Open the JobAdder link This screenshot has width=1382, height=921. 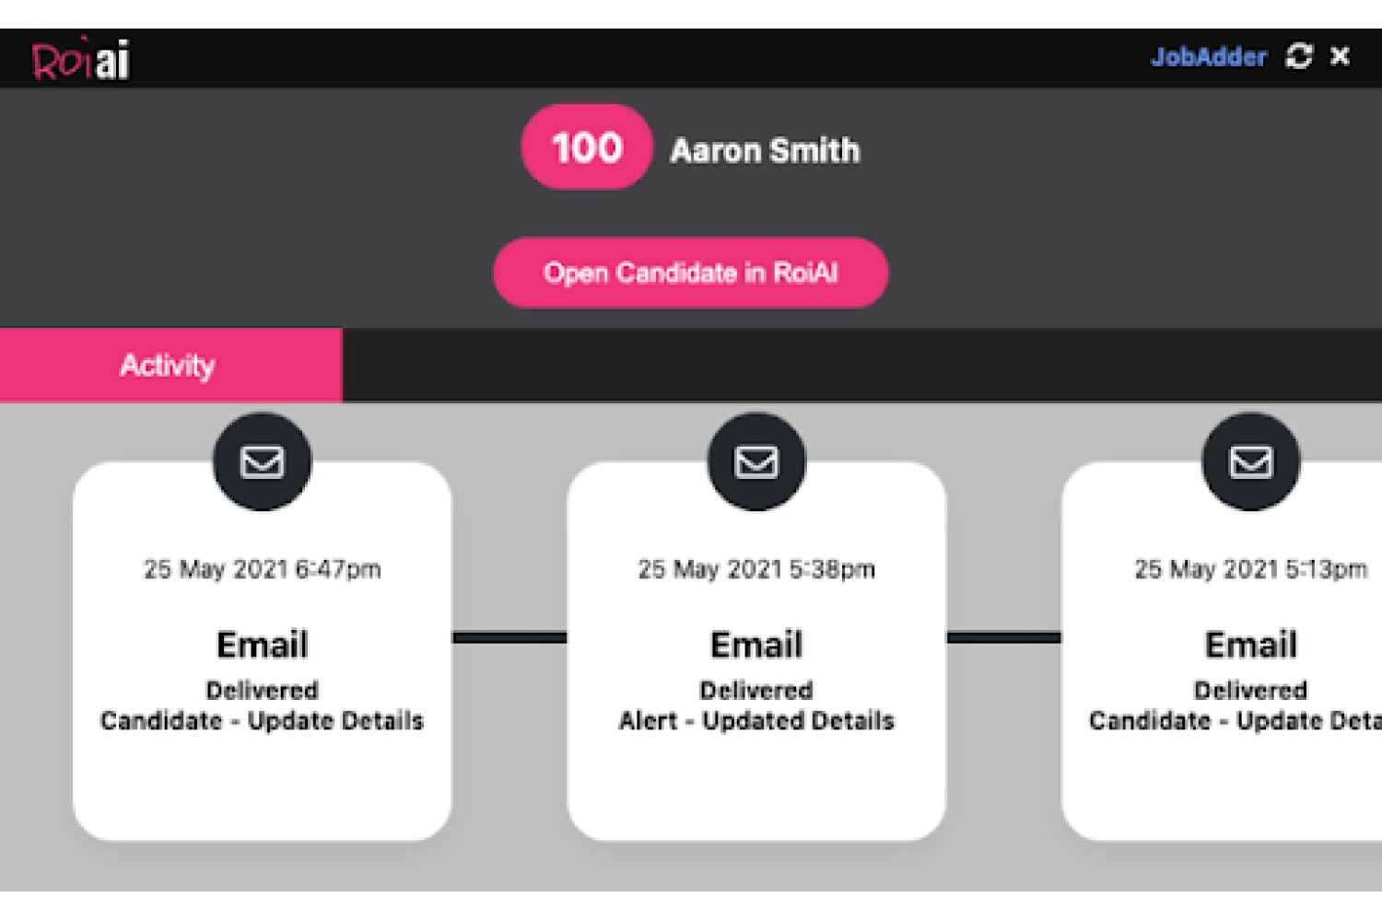pyautogui.click(x=1208, y=57)
